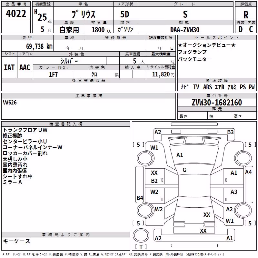Click the 注意事項欄 header
The height and width of the screenshot is (258, 258).
click(x=88, y=95)
